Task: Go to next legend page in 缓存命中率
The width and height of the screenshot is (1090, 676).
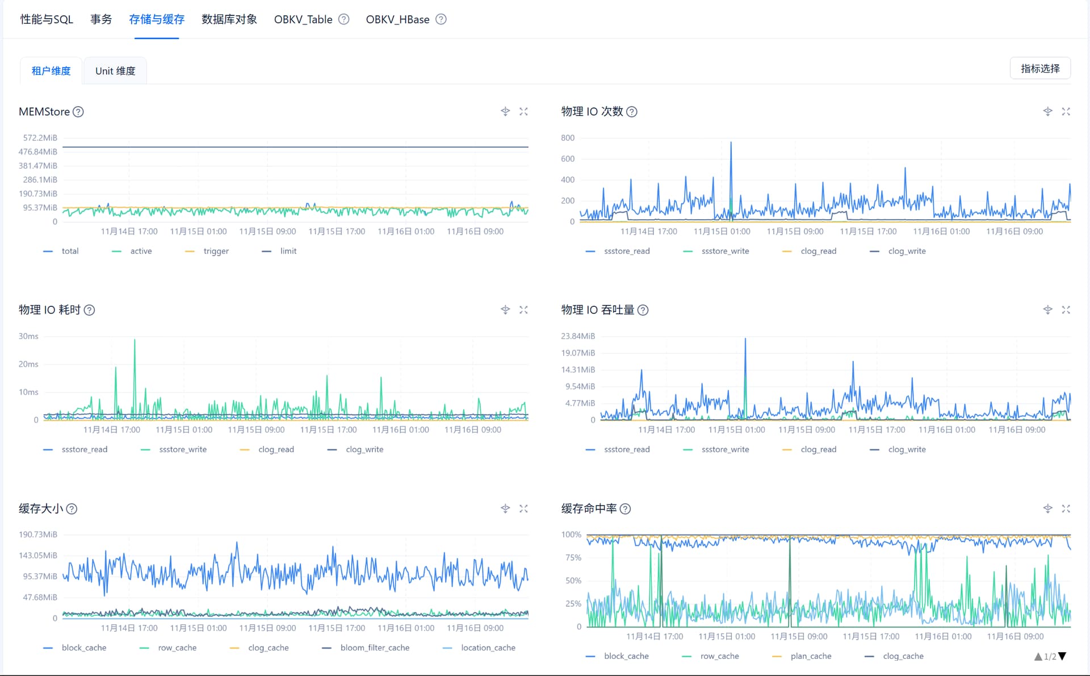Action: pos(1063,656)
